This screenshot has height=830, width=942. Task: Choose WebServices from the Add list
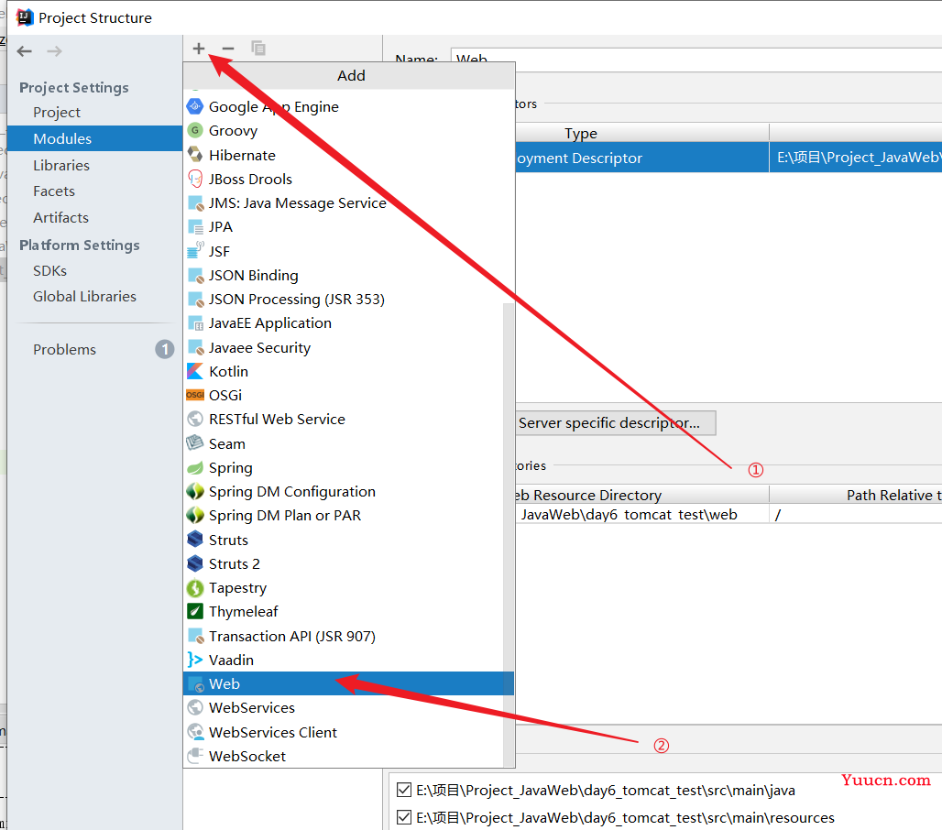click(x=343, y=707)
